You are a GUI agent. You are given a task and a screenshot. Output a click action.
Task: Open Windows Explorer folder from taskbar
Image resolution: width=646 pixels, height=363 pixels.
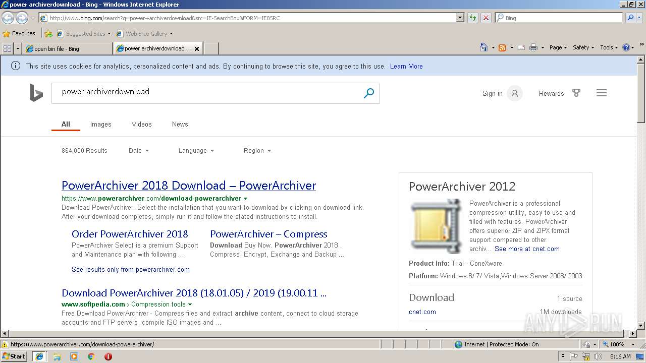(57, 356)
